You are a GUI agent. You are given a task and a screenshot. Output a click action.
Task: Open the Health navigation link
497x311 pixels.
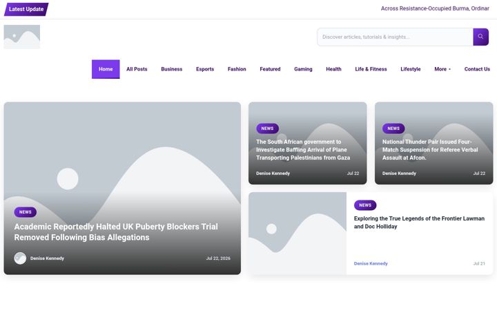[333, 69]
